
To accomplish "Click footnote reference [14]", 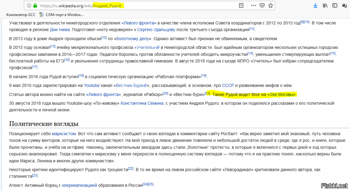I will (250, 53).
